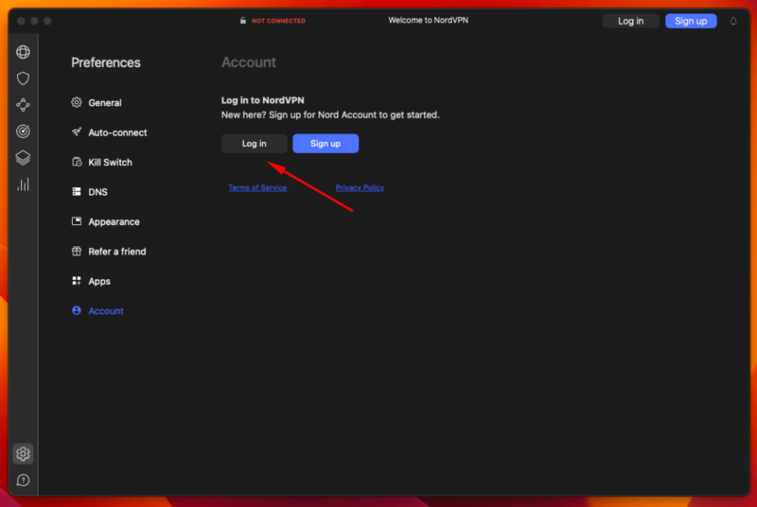
Task: Click Sign up button in title bar
Action: point(691,21)
